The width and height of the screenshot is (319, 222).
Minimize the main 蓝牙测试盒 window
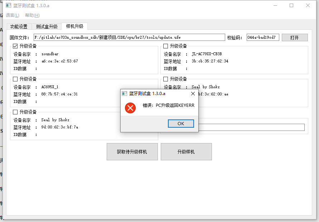pos(275,5)
